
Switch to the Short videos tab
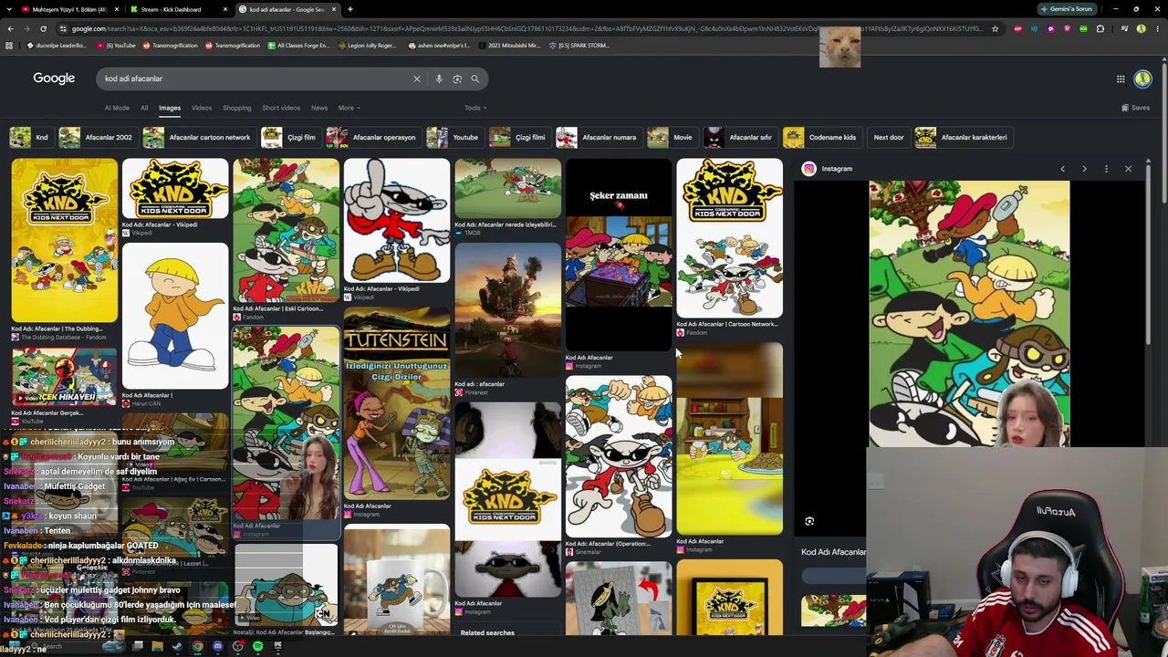point(281,108)
